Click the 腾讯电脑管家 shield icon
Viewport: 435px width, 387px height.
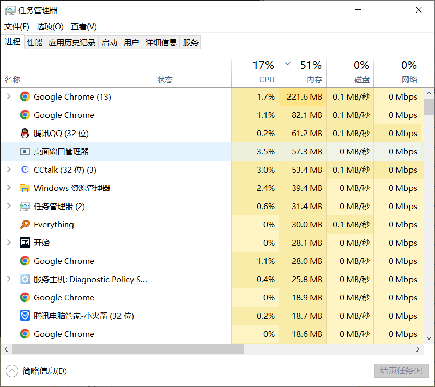click(x=25, y=316)
